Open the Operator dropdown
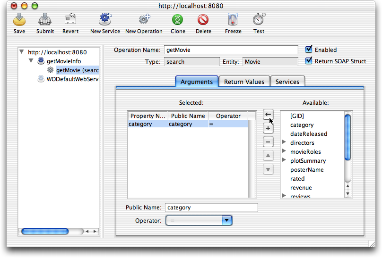This screenshot has height=258, width=382. click(x=199, y=221)
